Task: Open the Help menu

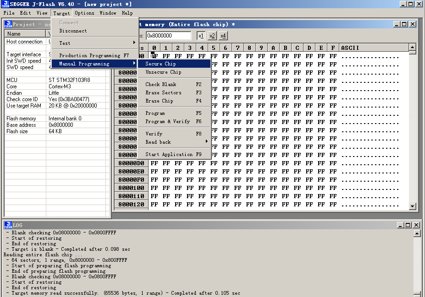Action: 127,13
